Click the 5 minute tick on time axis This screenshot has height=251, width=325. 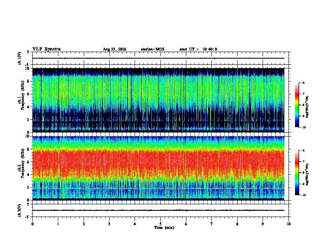[160, 224]
